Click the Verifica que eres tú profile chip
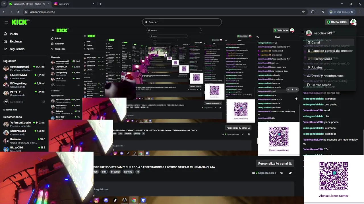Viewport: 364px width, 204px height. pos(341,12)
